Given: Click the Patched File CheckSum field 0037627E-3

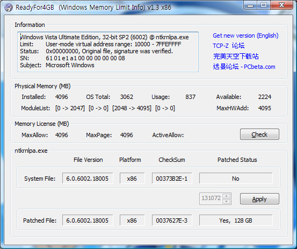Looking at the screenshot, I should point(172,220).
